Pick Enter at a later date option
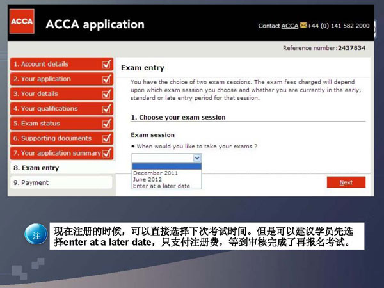384x288 pixels. click(x=161, y=186)
